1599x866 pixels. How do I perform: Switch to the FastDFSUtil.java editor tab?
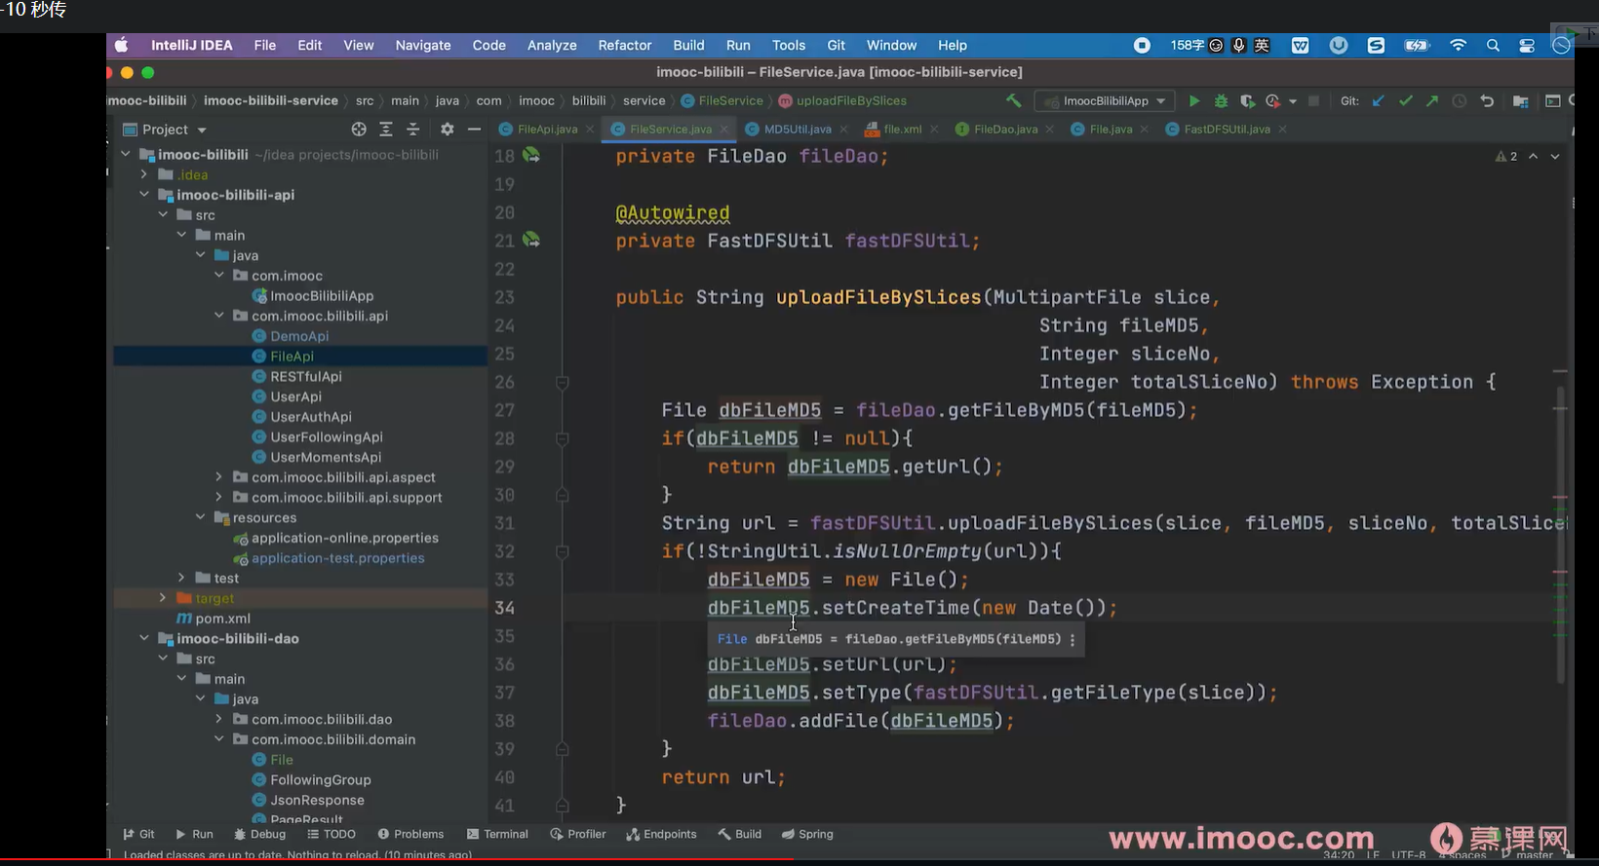(x=1226, y=130)
